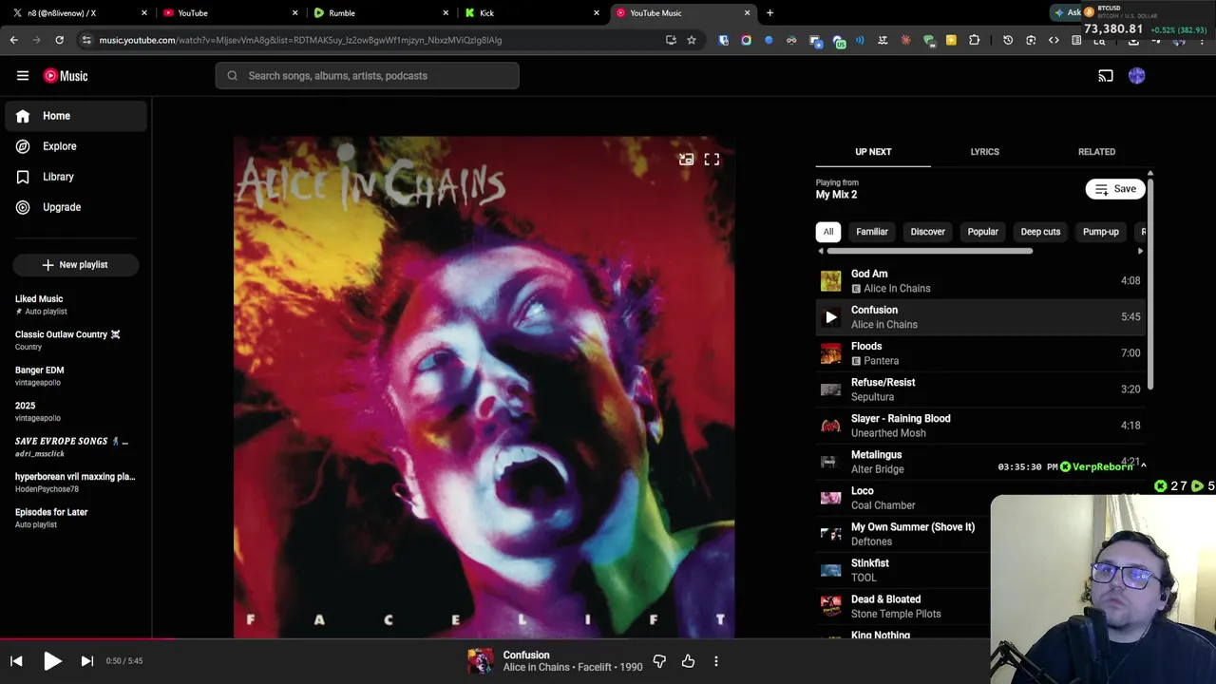The height and width of the screenshot is (684, 1216).
Task: Open hyperborean vril maxxing playlist
Action: (x=76, y=483)
